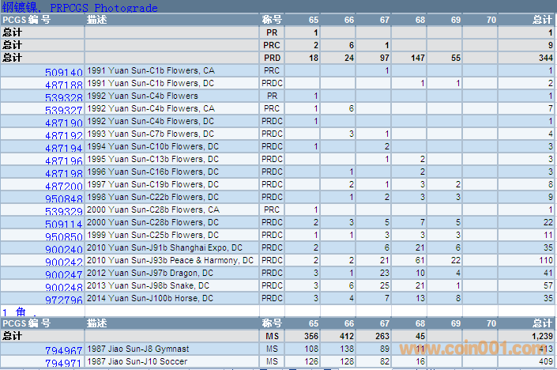Click the 2013 Yuan Sun-J98b Snake description
557x370 pixels.
[149, 285]
